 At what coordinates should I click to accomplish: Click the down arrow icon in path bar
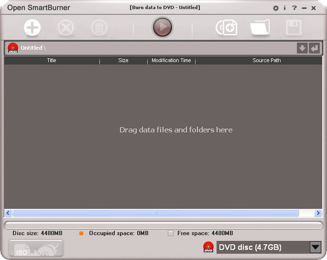302,48
